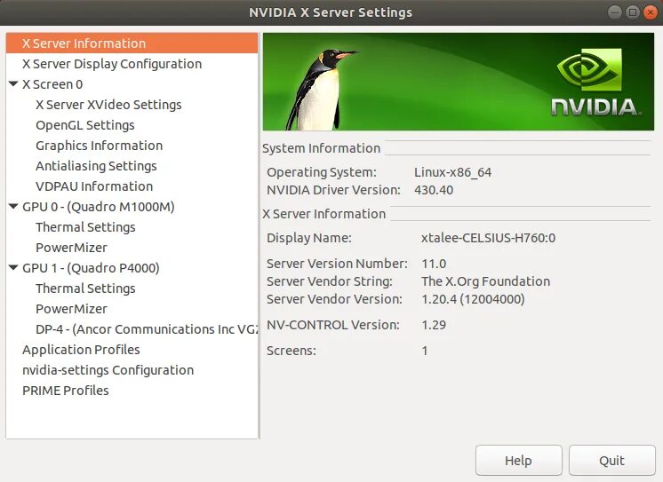663x482 pixels.
Task: Open OpenGL Settings page
Action: [x=85, y=125]
